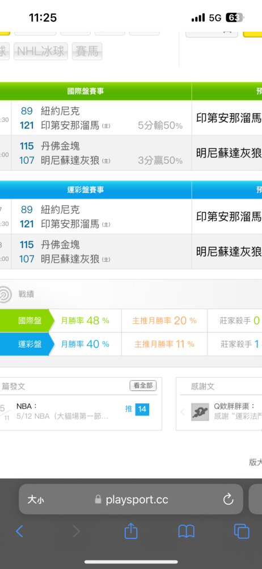Viewport: 262px width, 569px height.
Task: Tap the playsport.cc address field
Action: click(131, 500)
